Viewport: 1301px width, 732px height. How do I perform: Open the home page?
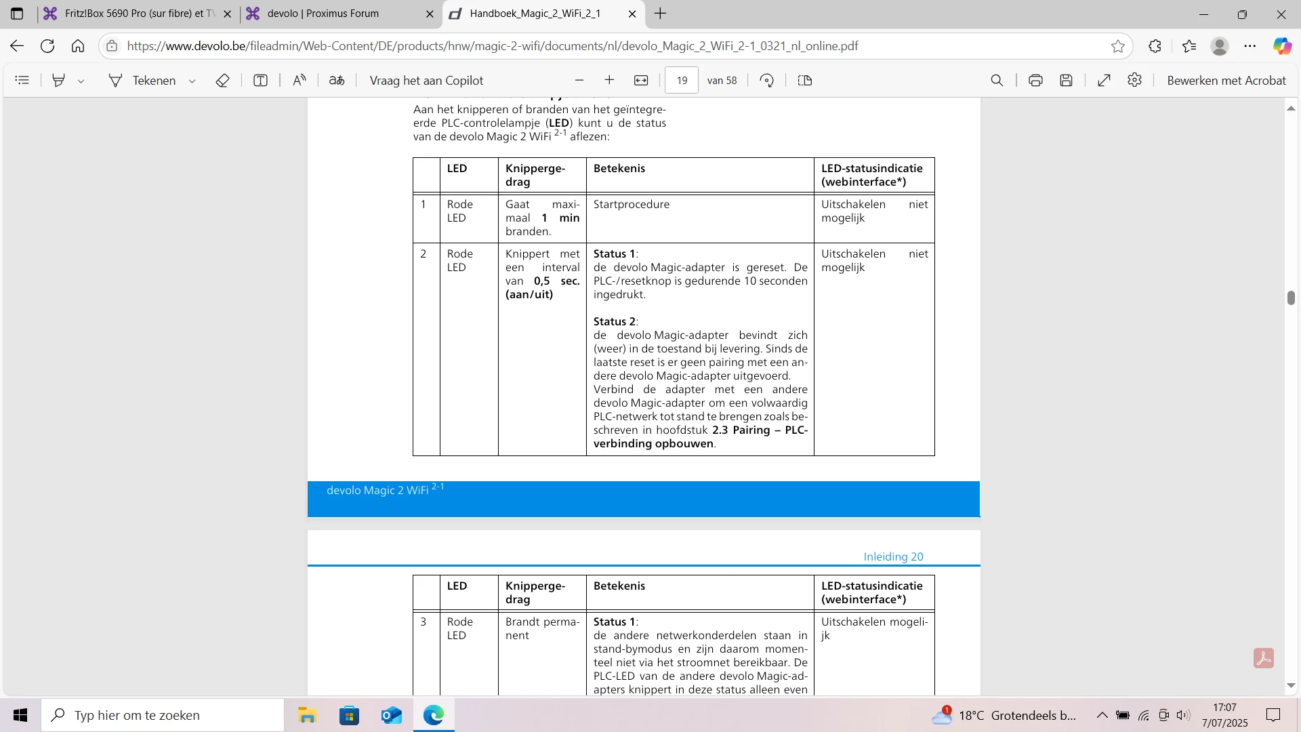[x=78, y=46]
